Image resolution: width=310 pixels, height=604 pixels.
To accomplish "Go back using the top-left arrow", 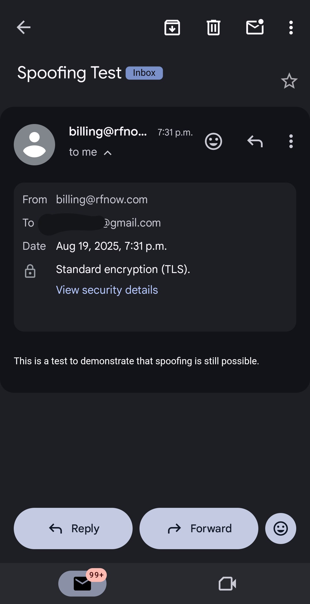I will (24, 28).
